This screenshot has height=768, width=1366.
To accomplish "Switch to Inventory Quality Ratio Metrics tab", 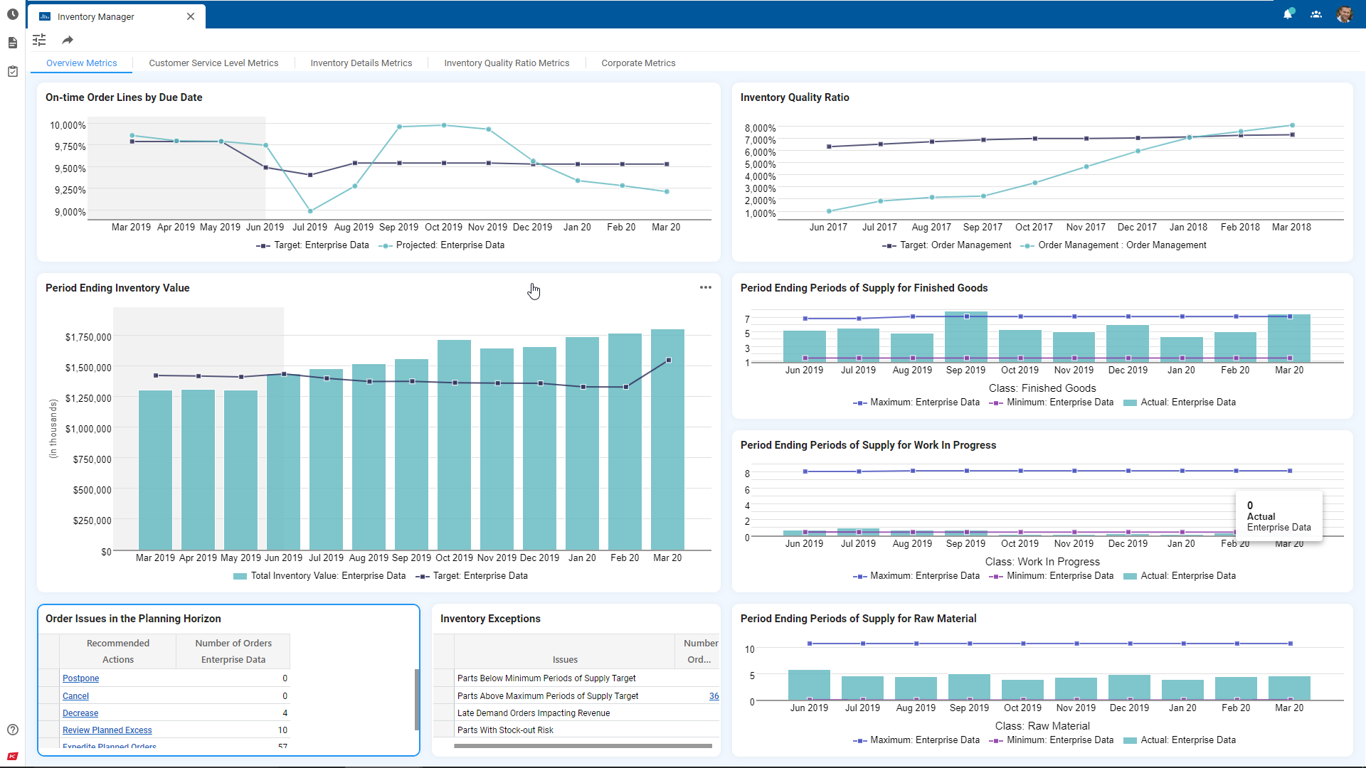I will (507, 63).
